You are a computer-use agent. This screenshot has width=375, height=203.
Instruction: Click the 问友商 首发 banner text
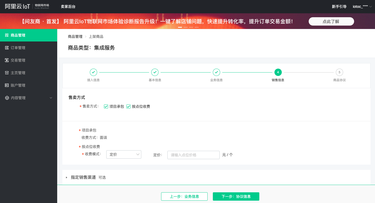(40, 21)
